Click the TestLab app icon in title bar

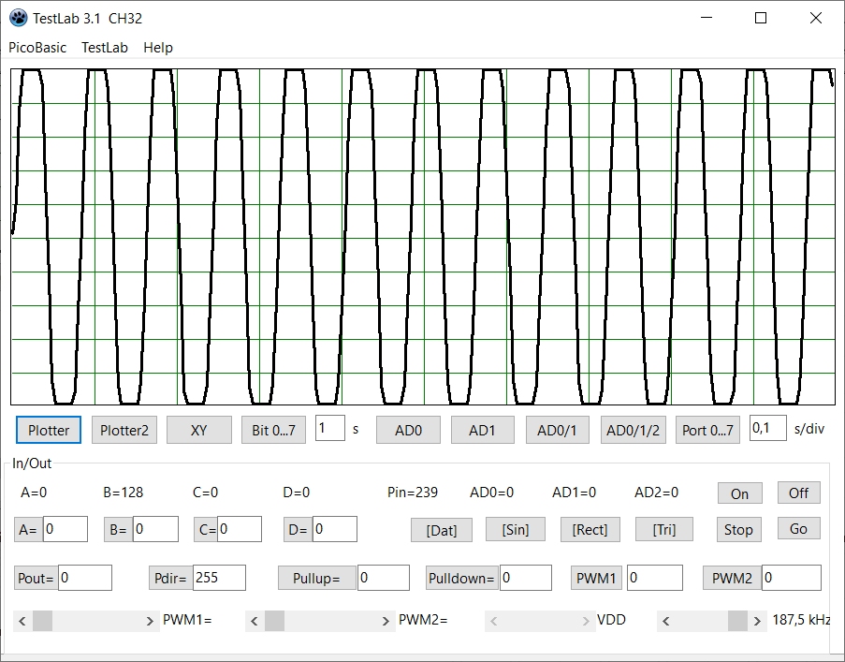point(18,18)
